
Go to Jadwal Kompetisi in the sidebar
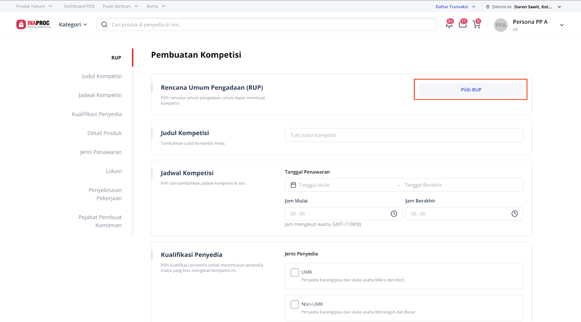click(100, 95)
